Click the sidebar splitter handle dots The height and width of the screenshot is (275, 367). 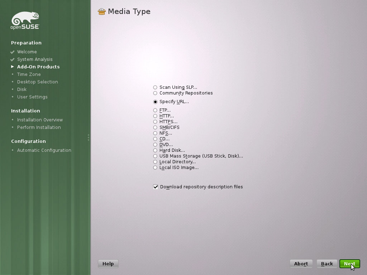[89, 137]
